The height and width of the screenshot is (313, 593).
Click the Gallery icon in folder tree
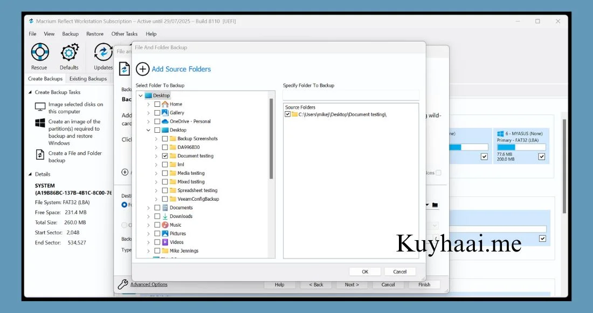[165, 112]
